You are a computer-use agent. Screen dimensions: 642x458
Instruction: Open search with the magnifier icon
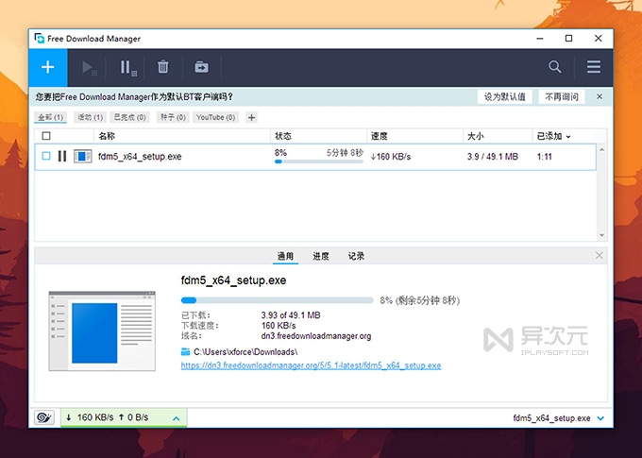coord(555,67)
